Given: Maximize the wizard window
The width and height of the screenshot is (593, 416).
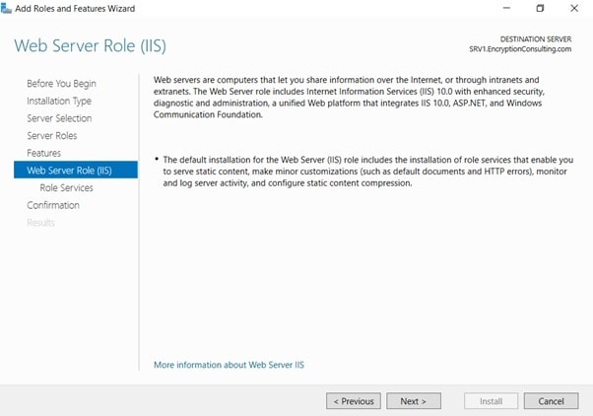Looking at the screenshot, I should point(540,9).
